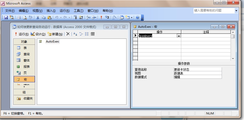Switch database window to large icons view
Viewport: 244px width, 120px height.
pos(75,34)
